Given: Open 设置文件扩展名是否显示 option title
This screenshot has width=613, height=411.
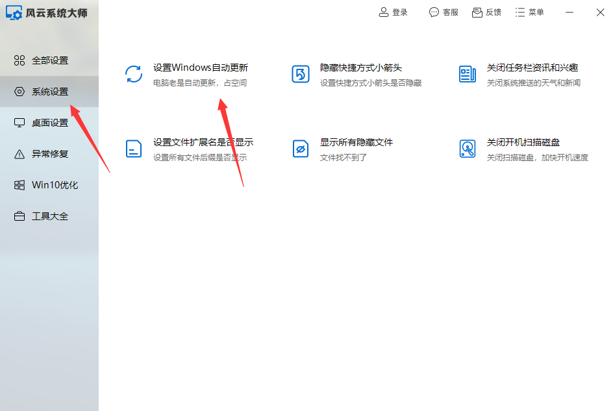Looking at the screenshot, I should tap(203, 142).
